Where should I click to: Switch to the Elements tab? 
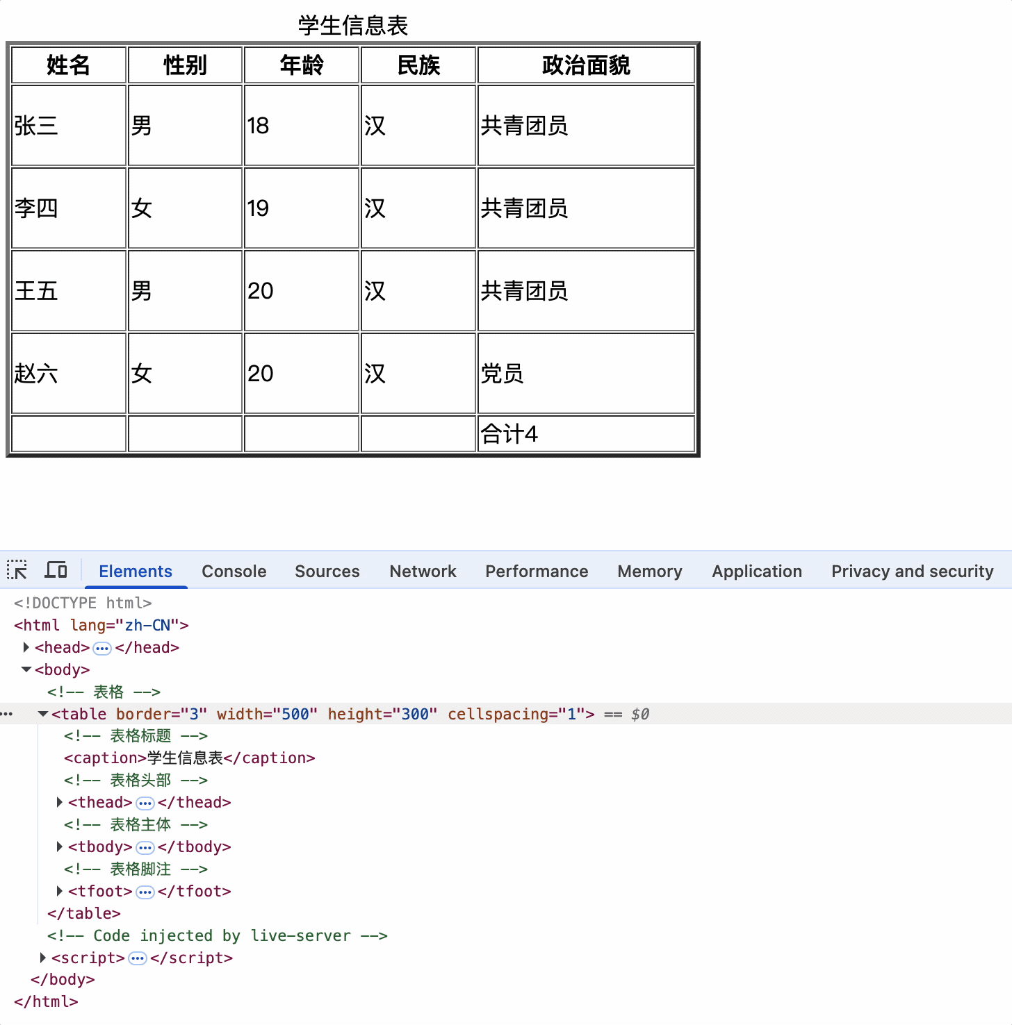click(x=136, y=571)
